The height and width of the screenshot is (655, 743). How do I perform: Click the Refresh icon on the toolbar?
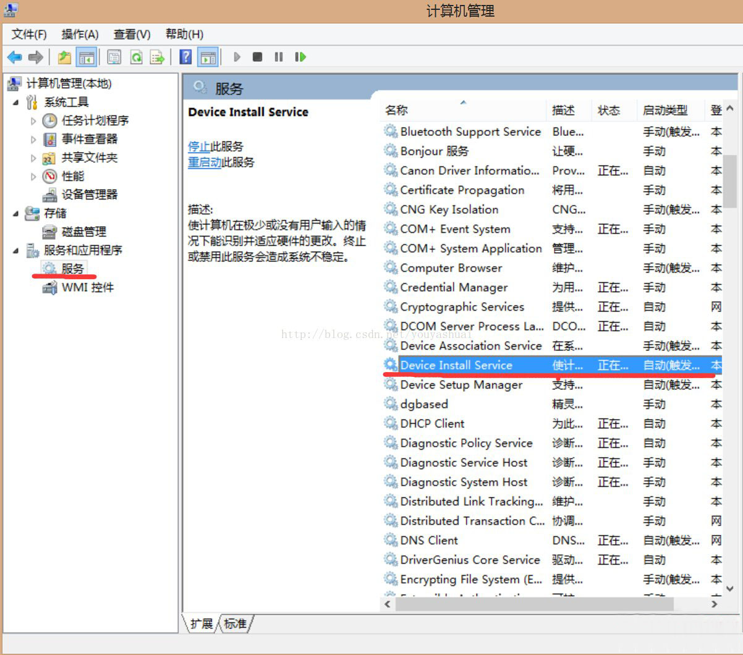(136, 57)
